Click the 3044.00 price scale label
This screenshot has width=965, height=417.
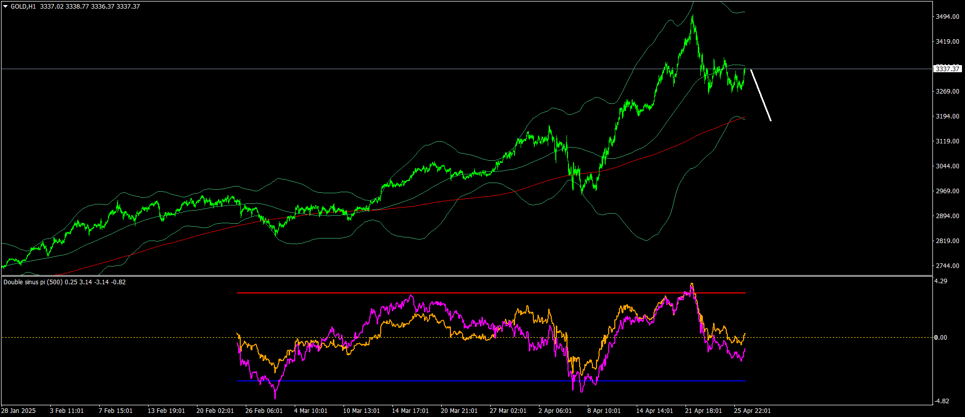(947, 166)
